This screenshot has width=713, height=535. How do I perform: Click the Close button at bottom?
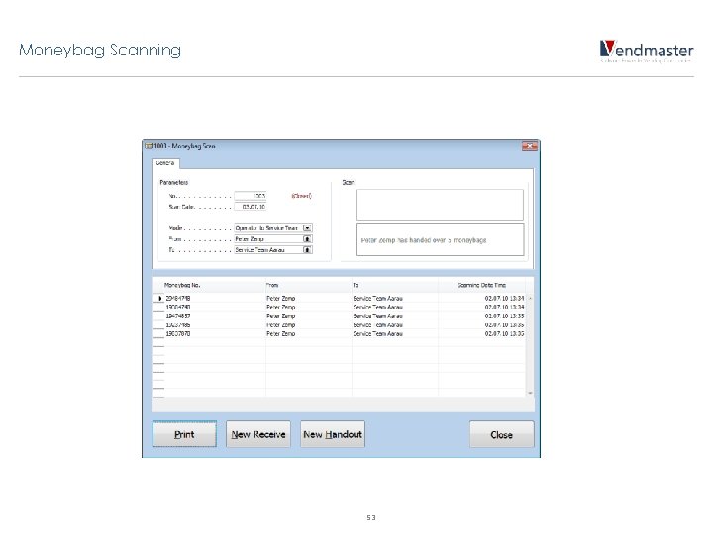coord(501,434)
